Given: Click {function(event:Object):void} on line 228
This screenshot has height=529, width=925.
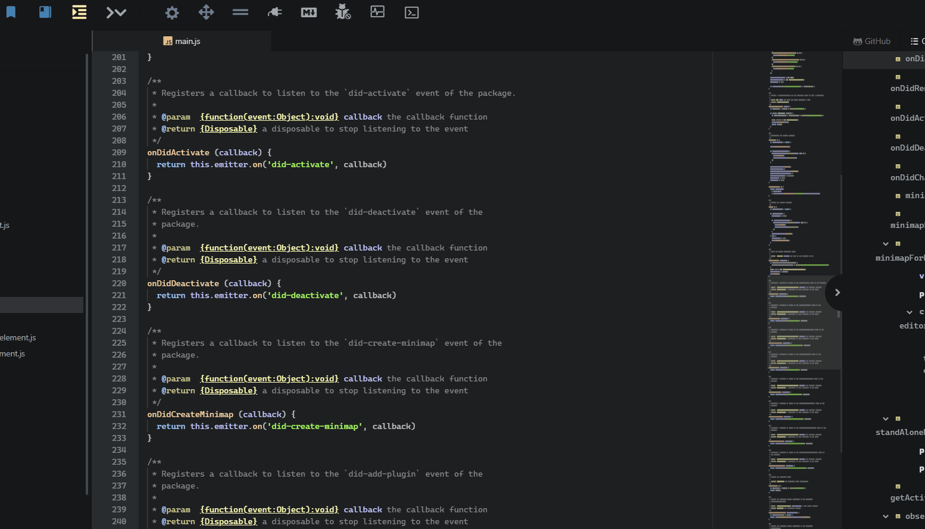Looking at the screenshot, I should tap(269, 378).
